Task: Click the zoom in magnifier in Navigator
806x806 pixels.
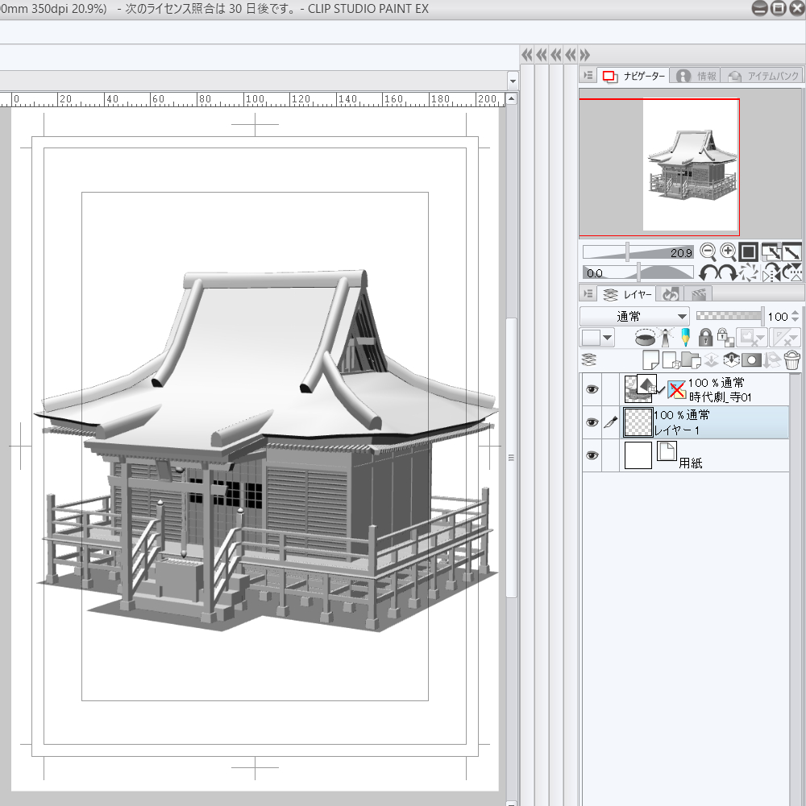Action: [x=728, y=251]
